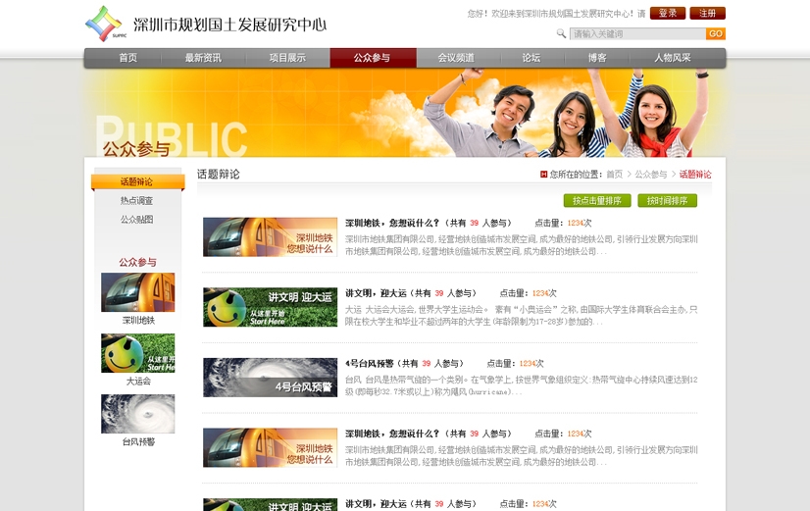This screenshot has width=810, height=511.
Task: Sort topics with 按时间排序 button
Action: [667, 201]
